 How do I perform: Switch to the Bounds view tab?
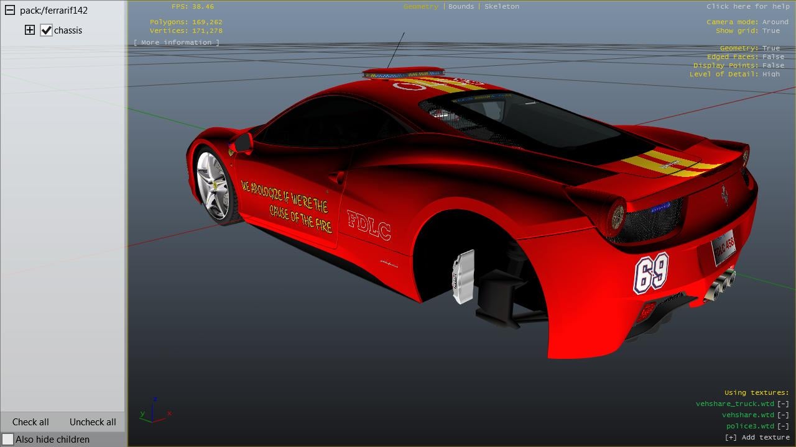click(x=461, y=6)
